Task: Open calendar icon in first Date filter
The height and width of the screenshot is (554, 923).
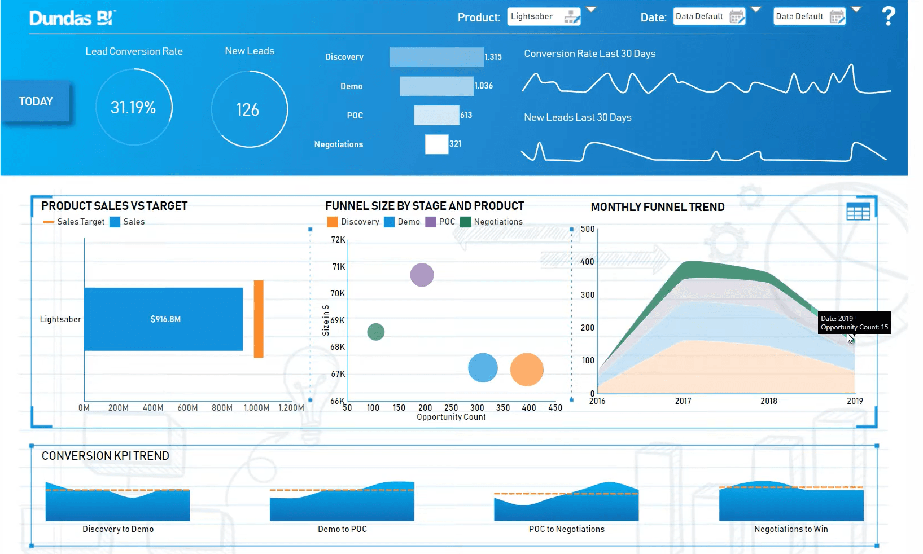Action: pyautogui.click(x=737, y=17)
